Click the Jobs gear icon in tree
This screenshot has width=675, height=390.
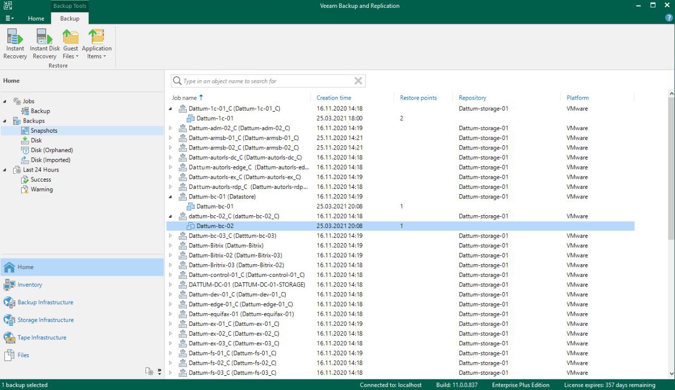tap(17, 101)
